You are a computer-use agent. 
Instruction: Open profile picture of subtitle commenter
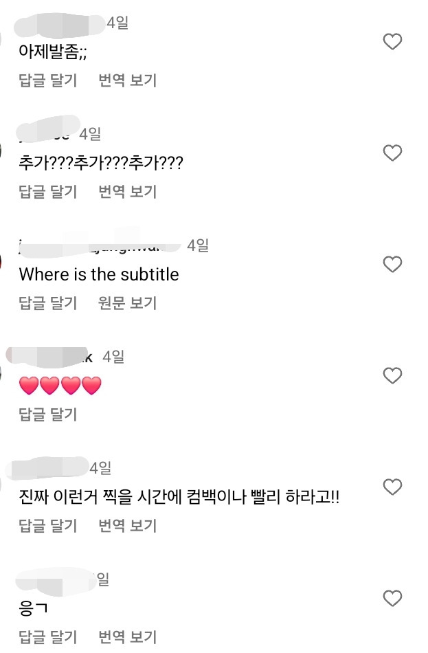[3, 261]
